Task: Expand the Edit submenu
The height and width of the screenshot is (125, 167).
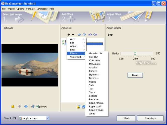Action: coord(76,43)
